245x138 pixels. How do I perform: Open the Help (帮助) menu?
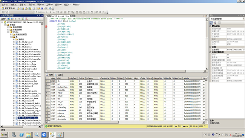(x=76, y=5)
